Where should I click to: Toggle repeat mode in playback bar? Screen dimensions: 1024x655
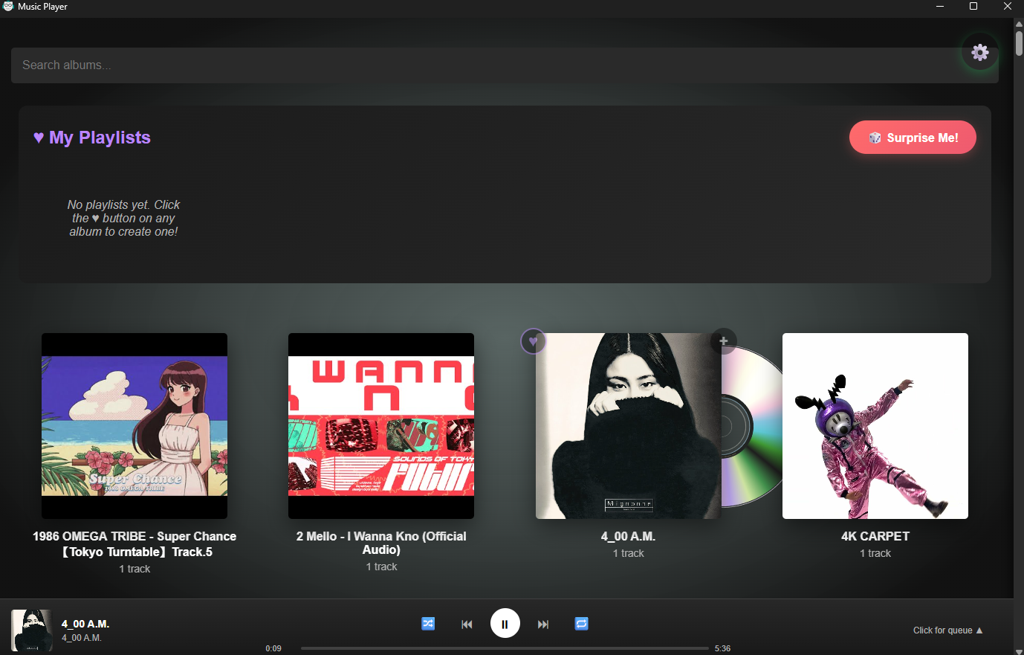tap(581, 624)
